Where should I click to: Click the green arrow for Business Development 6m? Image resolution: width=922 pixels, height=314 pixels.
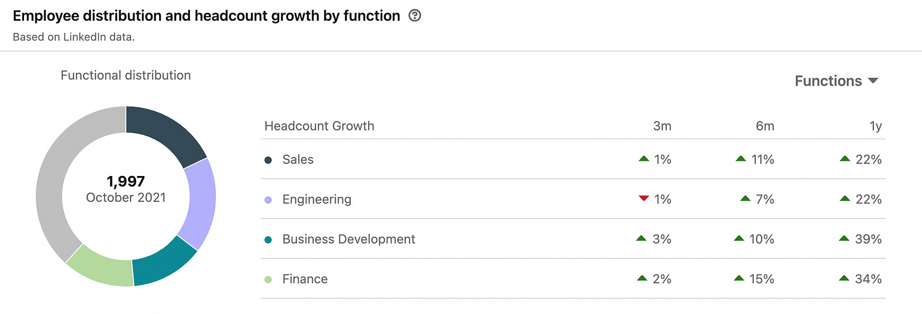[739, 239]
